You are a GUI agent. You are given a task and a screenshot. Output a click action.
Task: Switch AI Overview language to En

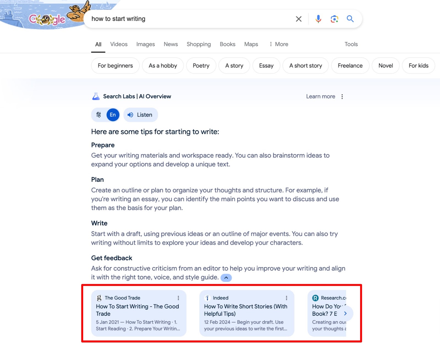click(x=113, y=115)
